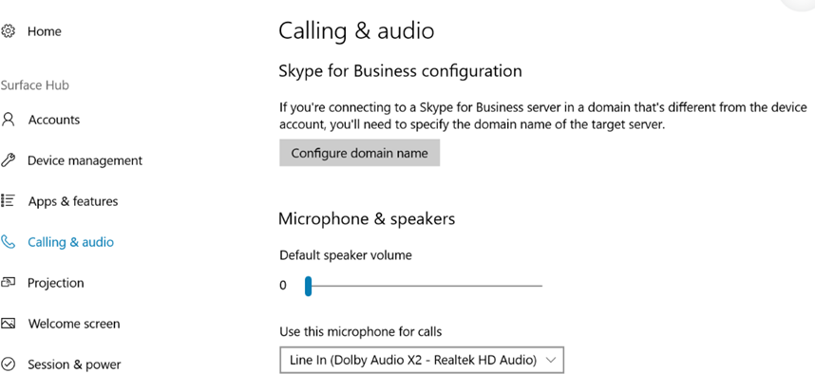Switch to Projection settings
The width and height of the screenshot is (815, 392).
[x=56, y=283]
